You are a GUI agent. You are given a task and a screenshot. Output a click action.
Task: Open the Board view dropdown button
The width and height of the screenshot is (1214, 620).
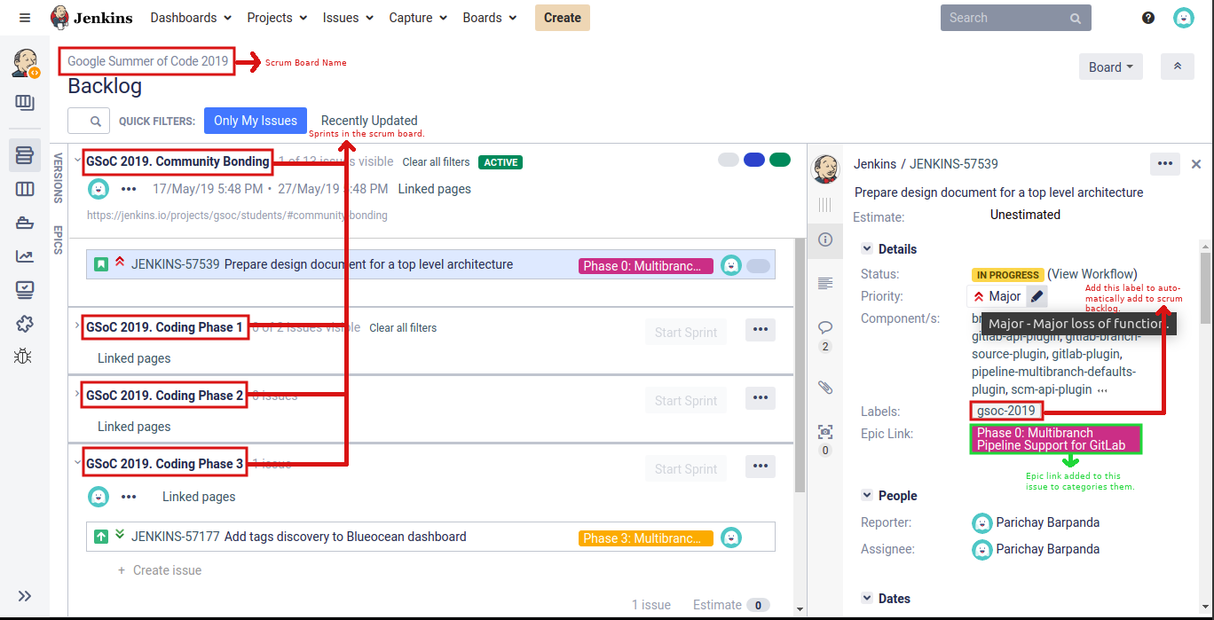pyautogui.click(x=1110, y=67)
